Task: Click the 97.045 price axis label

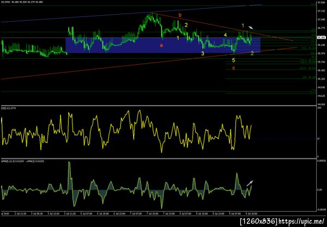Action: [322, 20]
